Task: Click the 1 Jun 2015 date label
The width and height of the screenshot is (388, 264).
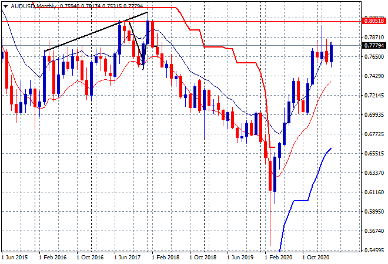Action: click(14, 258)
